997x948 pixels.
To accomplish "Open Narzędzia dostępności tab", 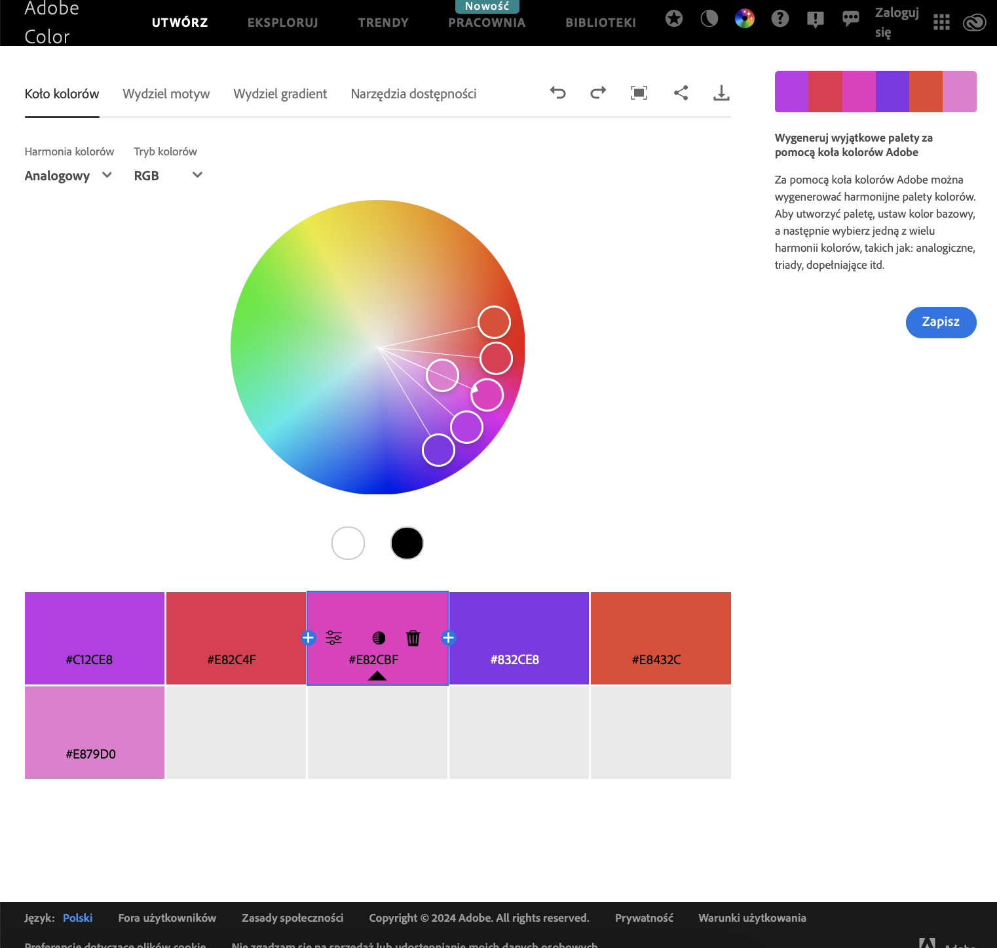I will click(413, 94).
